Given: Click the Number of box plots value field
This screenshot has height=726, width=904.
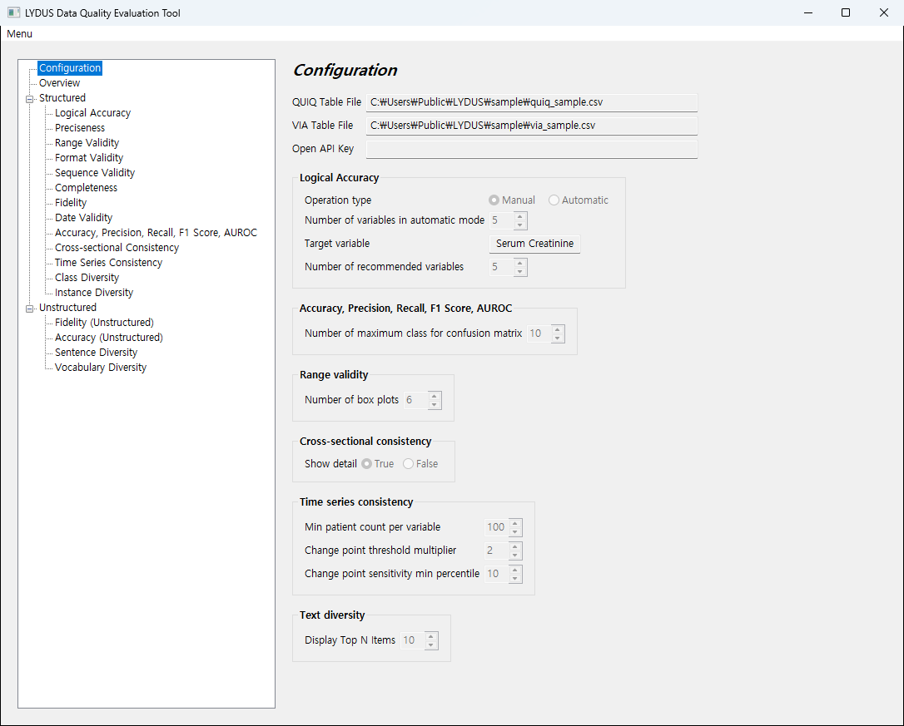Looking at the screenshot, I should [416, 401].
